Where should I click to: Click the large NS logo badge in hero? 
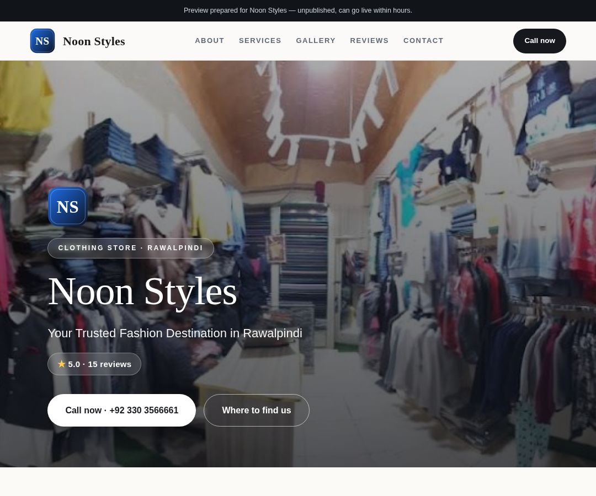click(68, 207)
